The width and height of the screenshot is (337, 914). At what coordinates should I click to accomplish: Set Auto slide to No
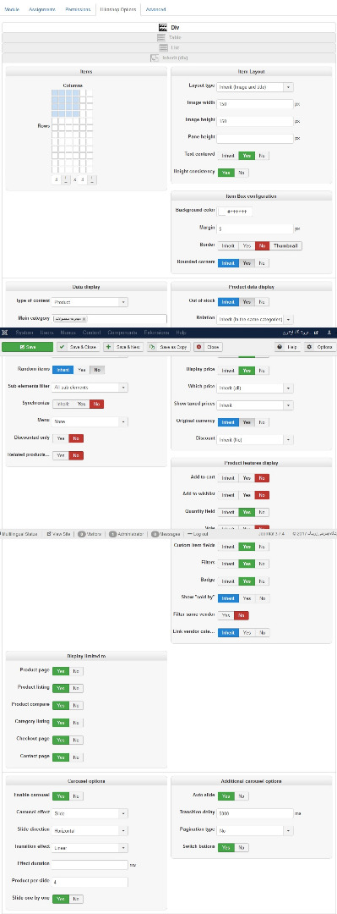241,796
